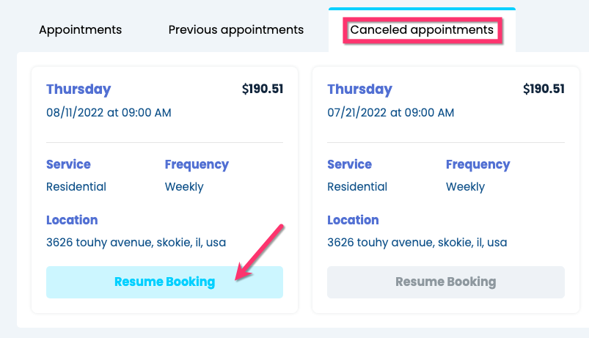589x338 pixels.
Task: Click Resume Booking on the 08/11/2022 appointment
Action: (164, 282)
